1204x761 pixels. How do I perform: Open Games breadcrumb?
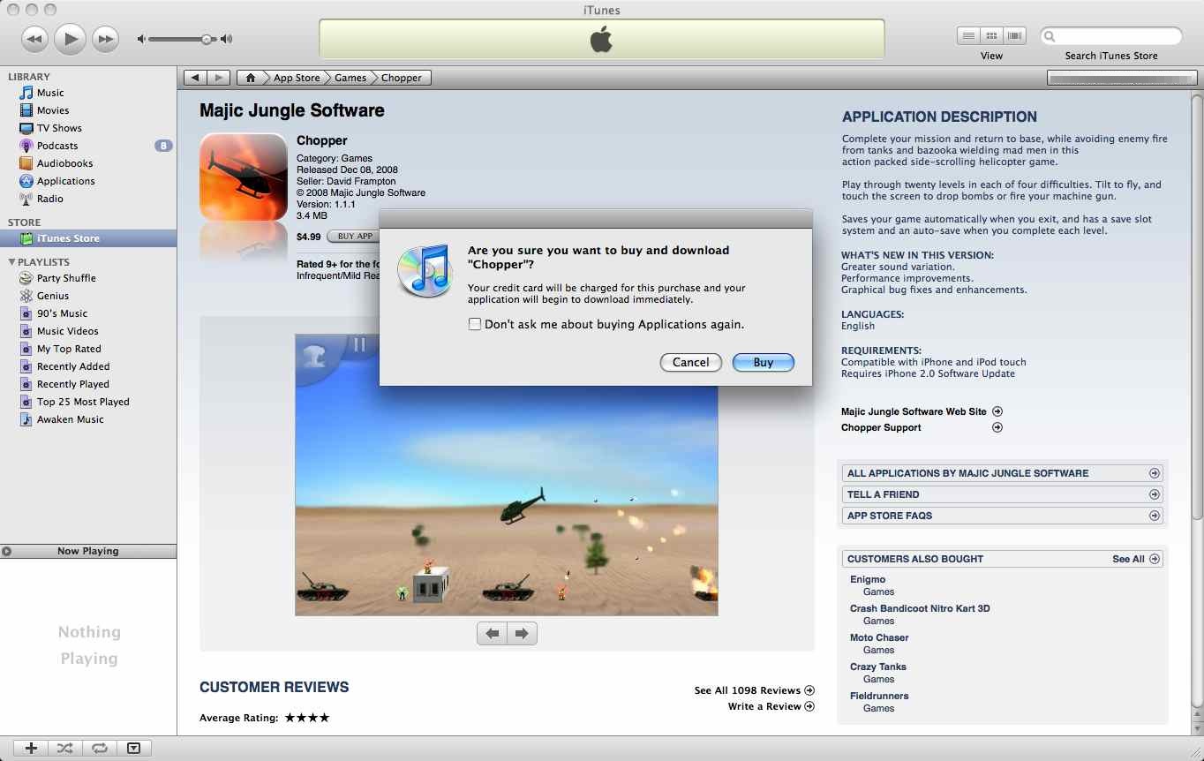(350, 78)
